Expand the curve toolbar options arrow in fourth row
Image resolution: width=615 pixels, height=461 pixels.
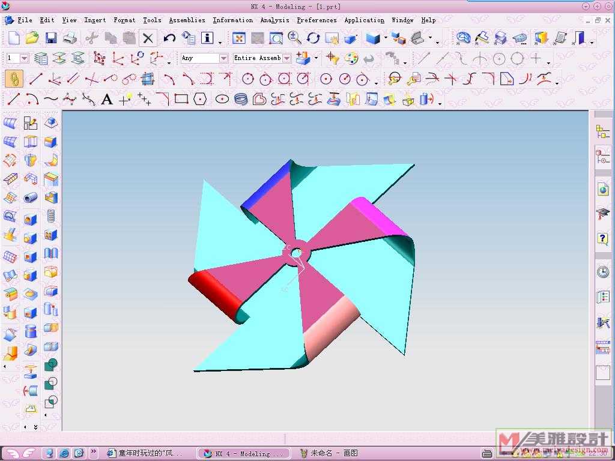pos(440,103)
